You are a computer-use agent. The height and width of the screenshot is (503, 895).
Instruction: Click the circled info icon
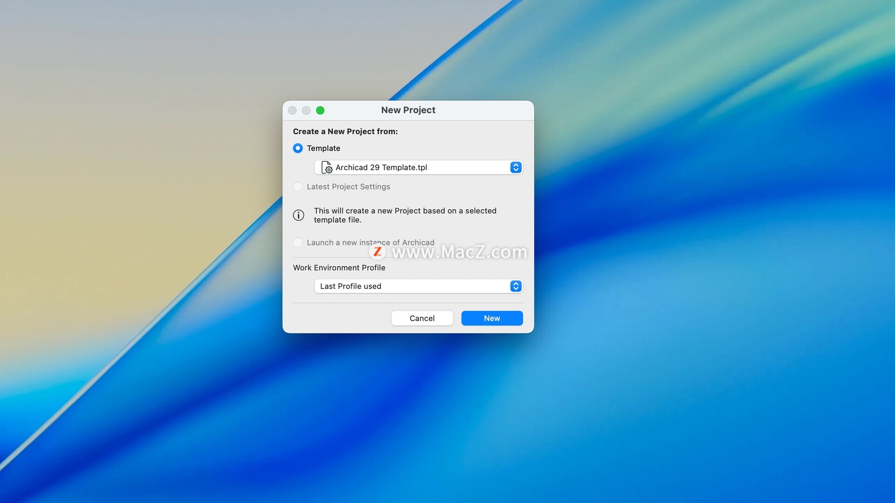coord(298,215)
